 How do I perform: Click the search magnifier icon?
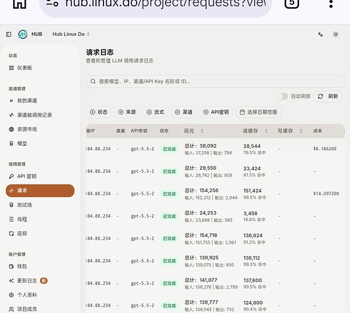pos(93,81)
